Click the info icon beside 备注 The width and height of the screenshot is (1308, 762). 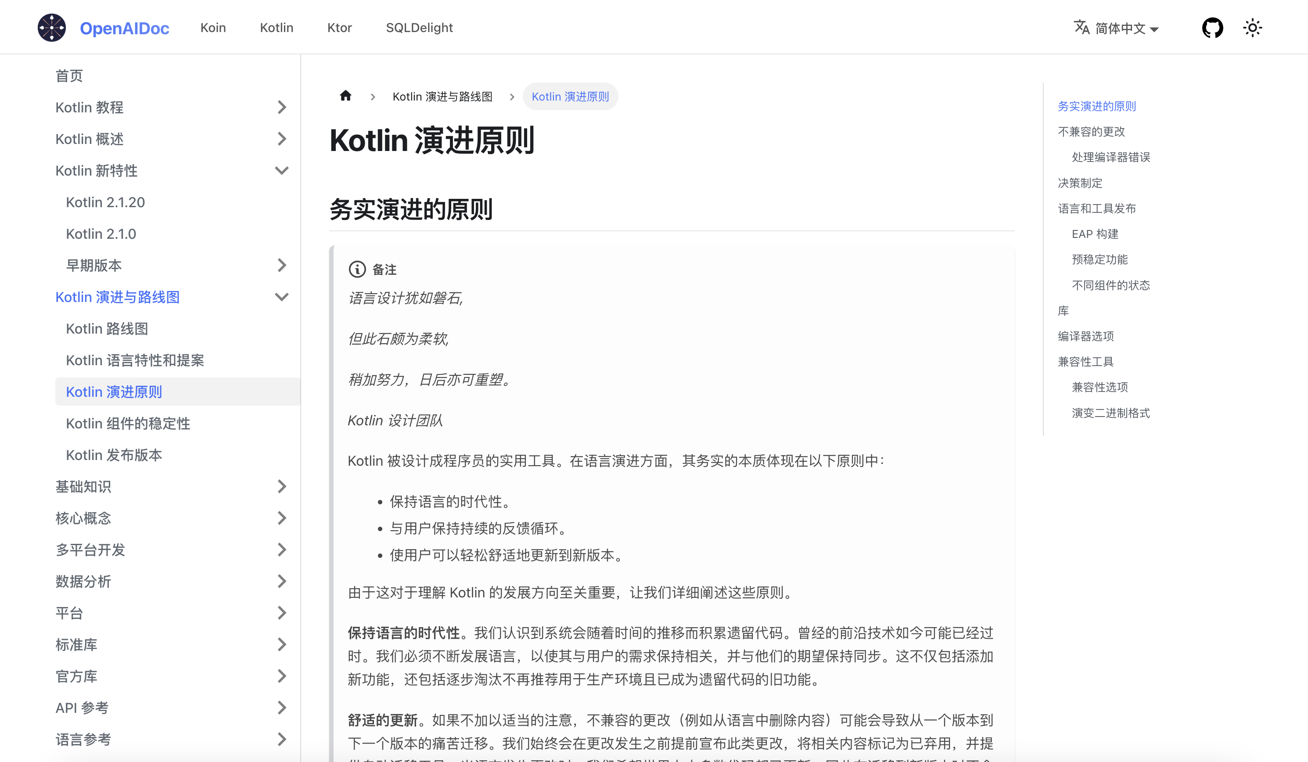pos(357,270)
